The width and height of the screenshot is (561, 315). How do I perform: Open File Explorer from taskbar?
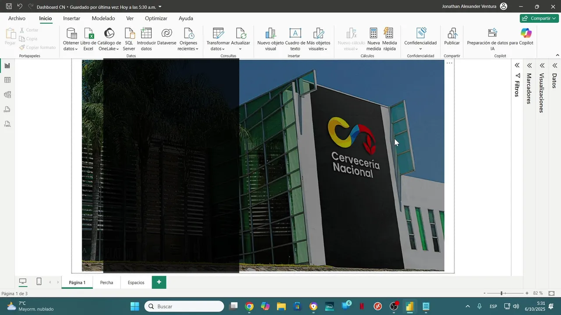281,306
